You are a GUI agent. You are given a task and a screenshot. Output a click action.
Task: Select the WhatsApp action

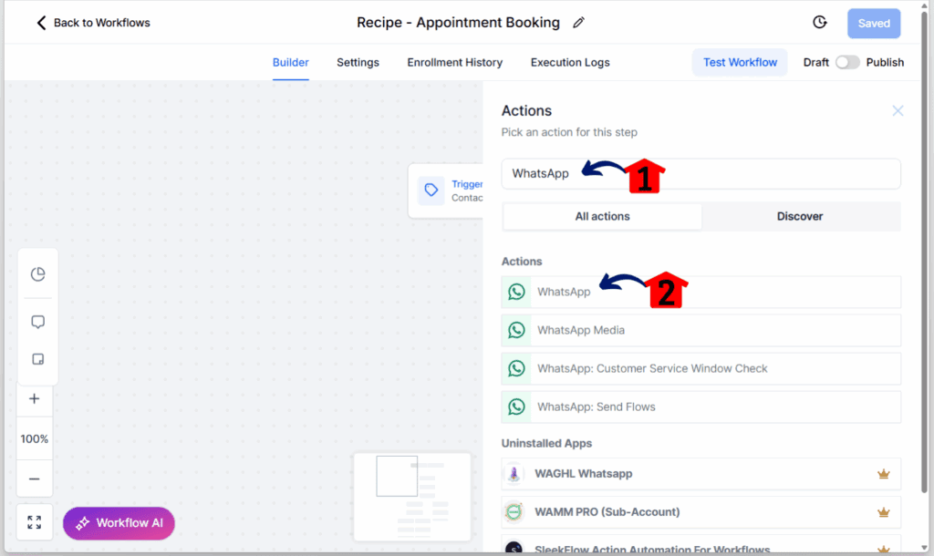tap(701, 292)
